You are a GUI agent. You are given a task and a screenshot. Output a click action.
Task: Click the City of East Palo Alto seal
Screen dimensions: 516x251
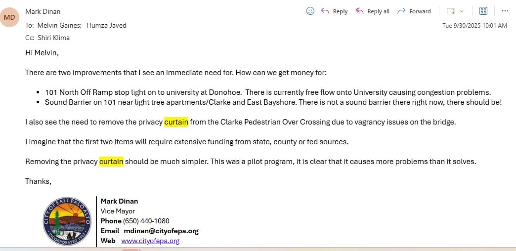67,221
